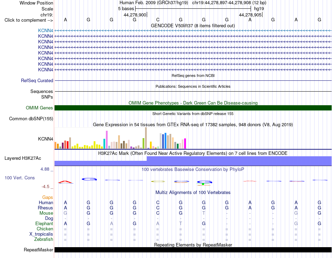The image size is (332, 258).
Task: Click the Sequences track label
Action: (42, 91)
